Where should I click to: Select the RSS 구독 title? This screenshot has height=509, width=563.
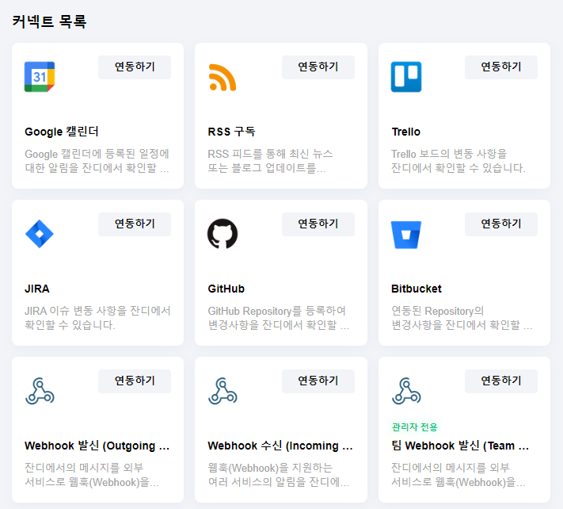point(231,132)
